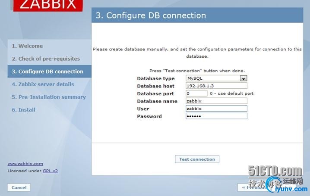Click the Test connection button

197,159
